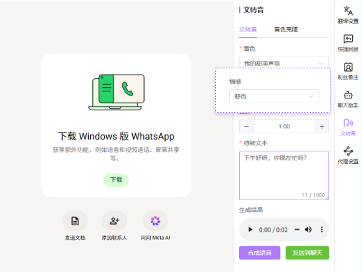This screenshot has height=272, width=362.
Task: Decrease the speed value with minus button
Action: 247,126
